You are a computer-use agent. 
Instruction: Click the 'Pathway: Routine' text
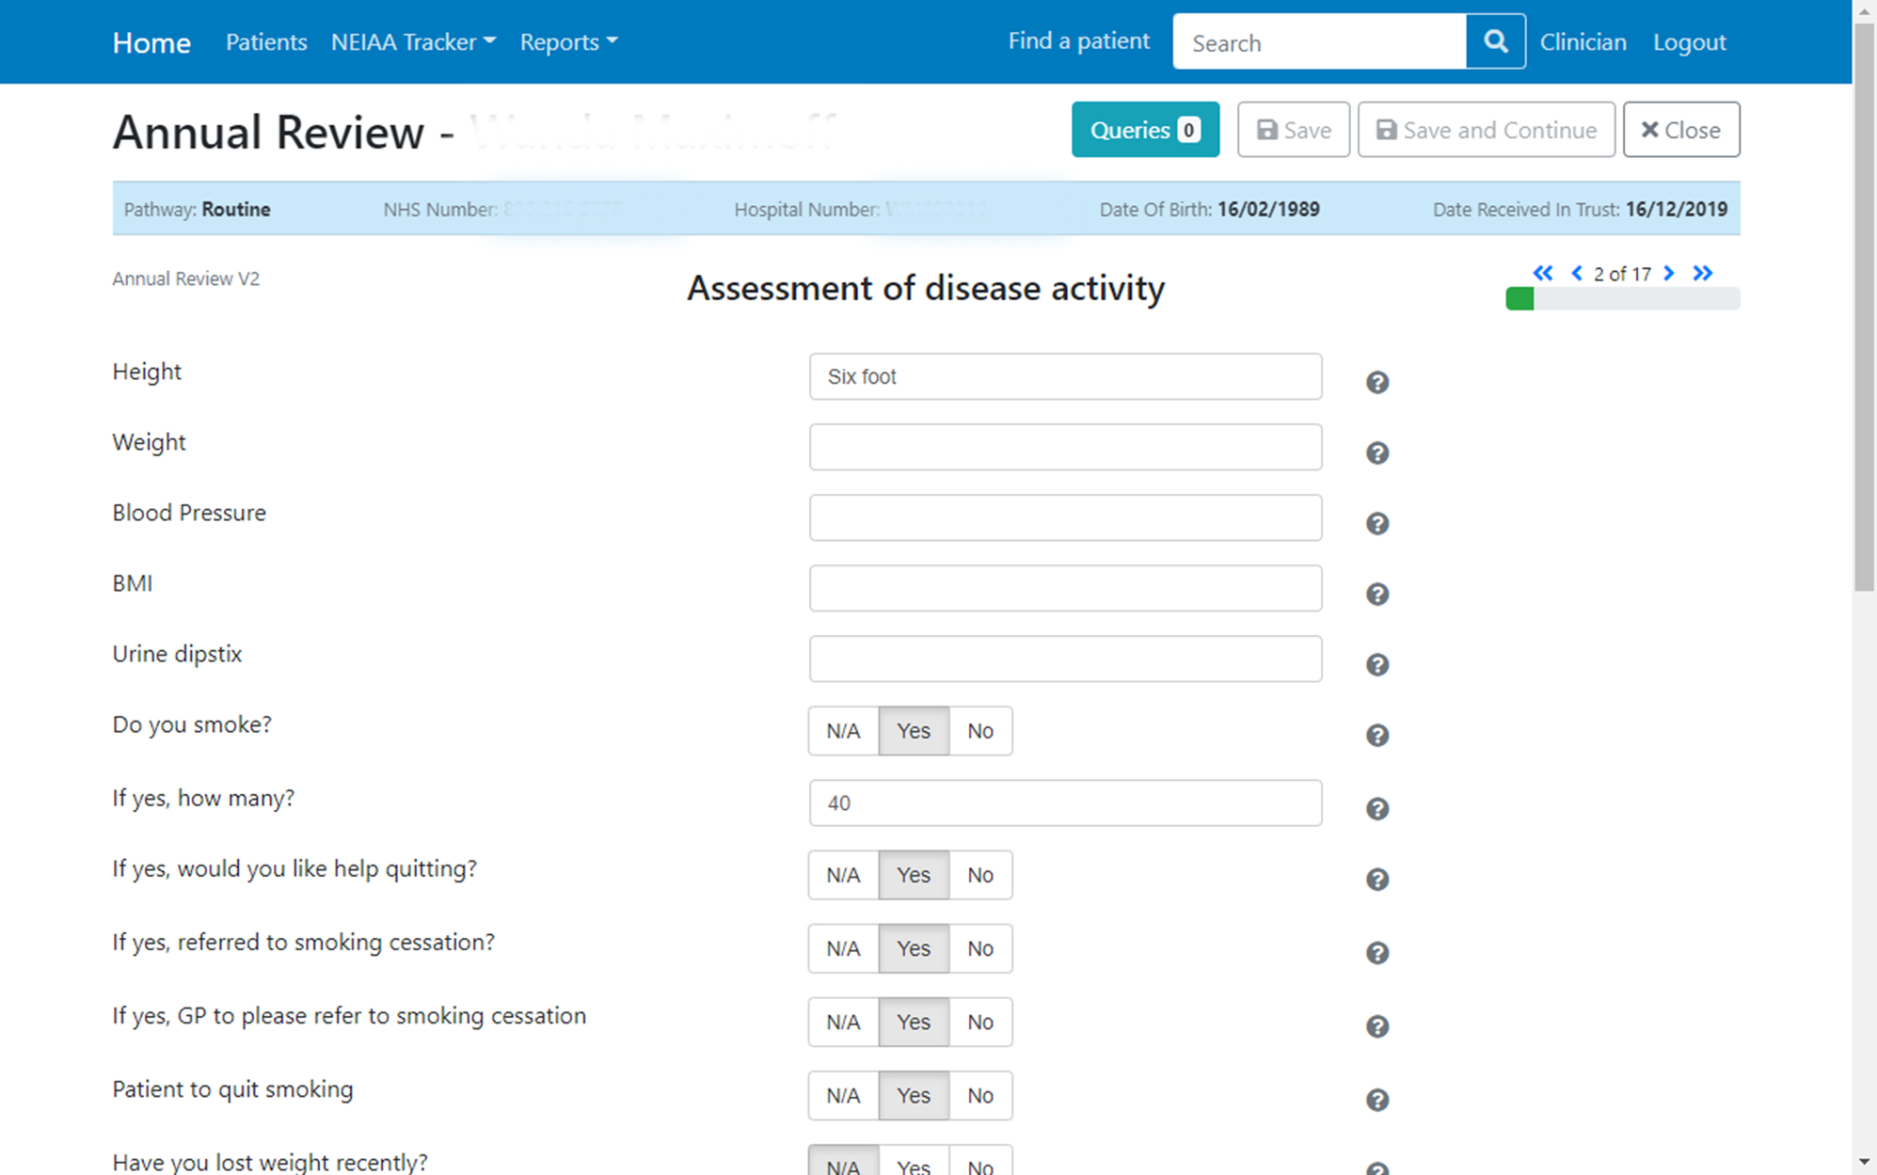pos(197,209)
